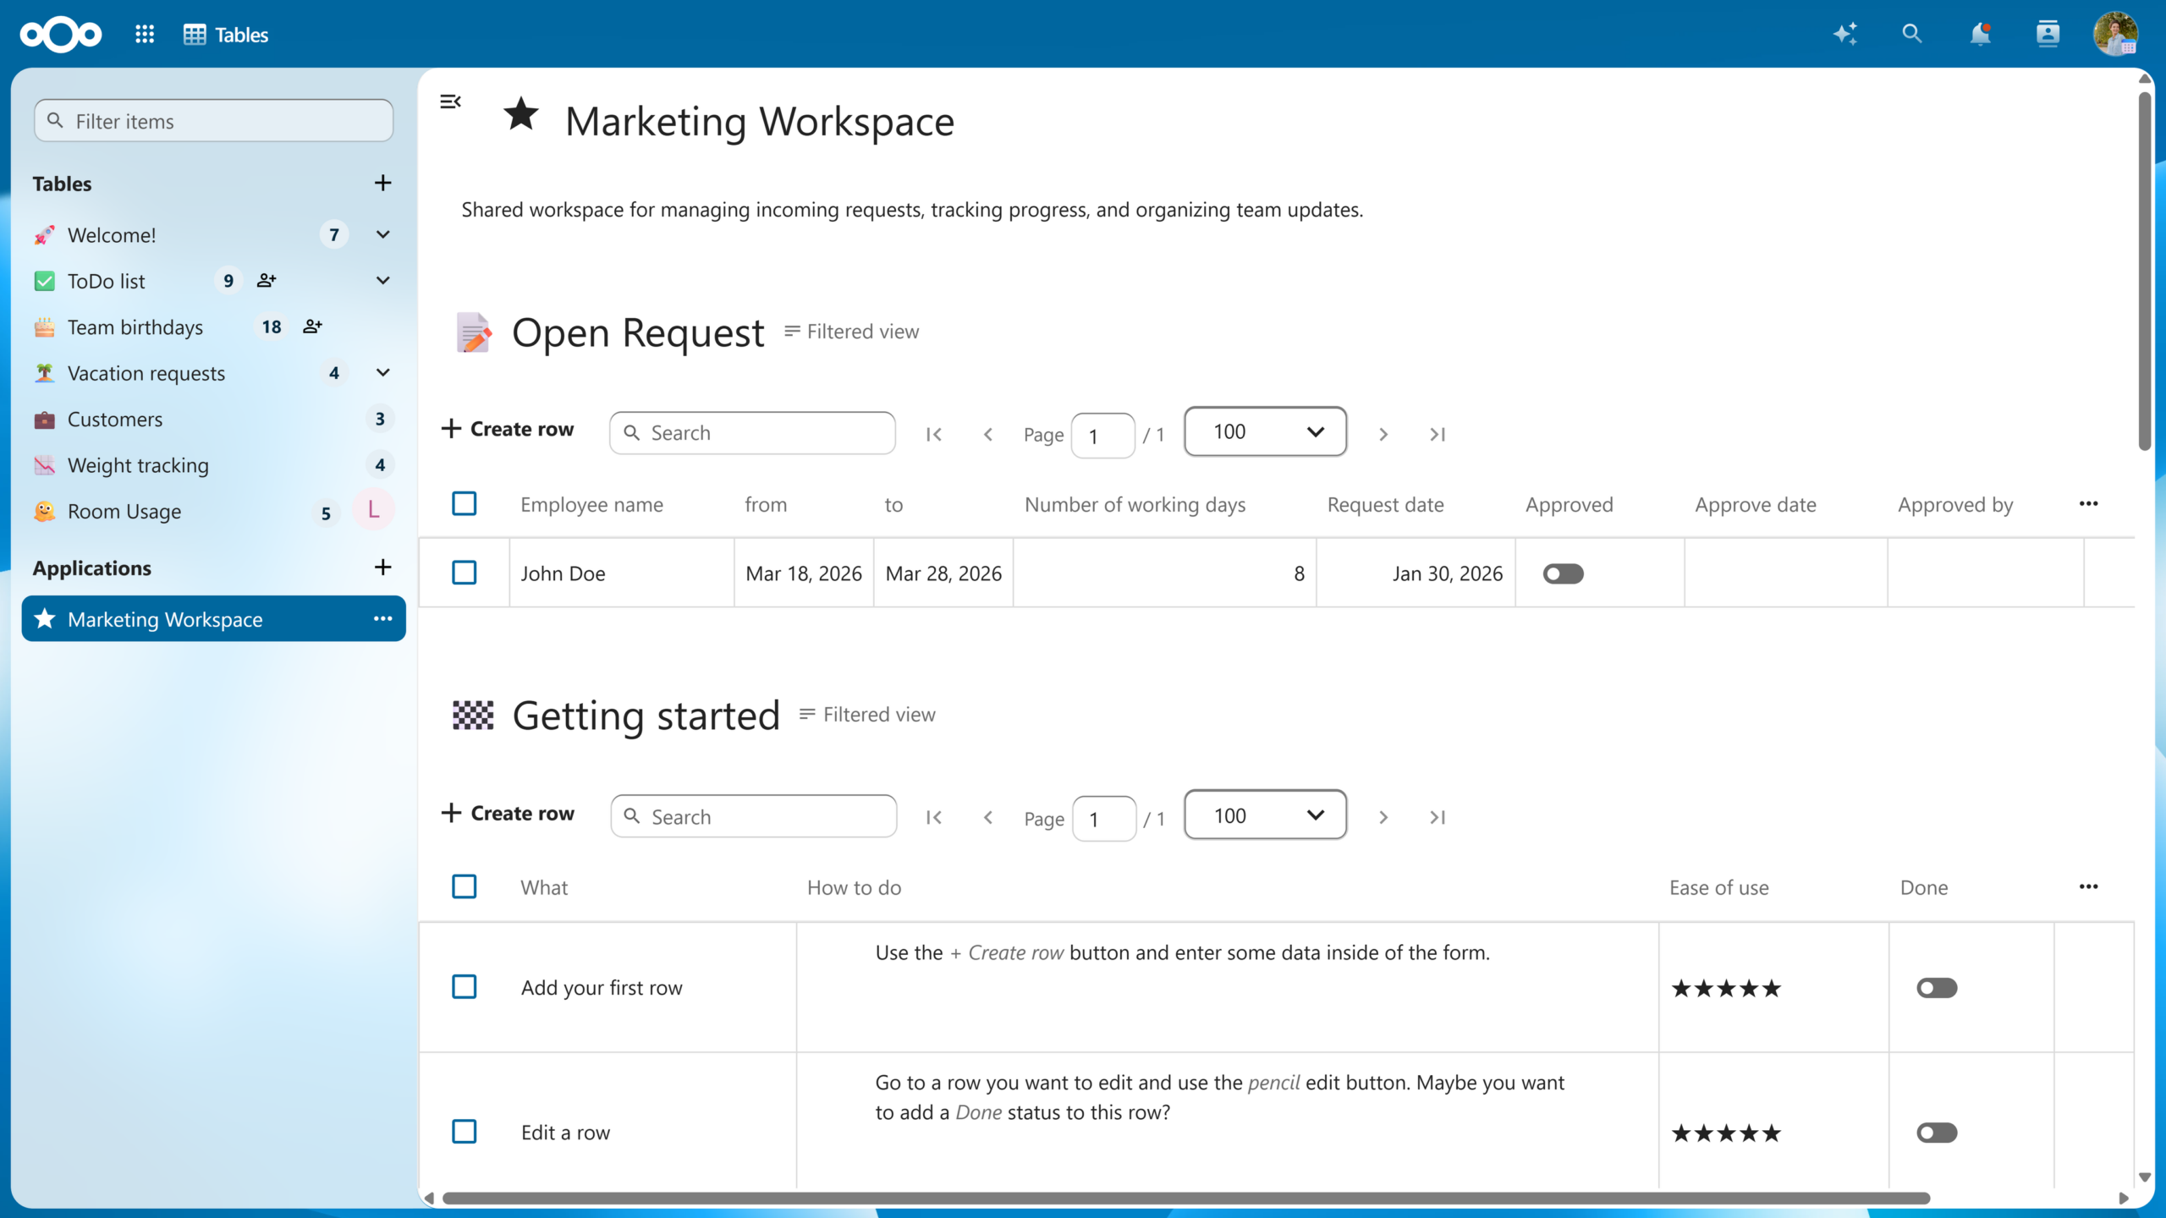This screenshot has height=1218, width=2166.
Task: Go to next page in Open Request
Action: [x=1383, y=434]
